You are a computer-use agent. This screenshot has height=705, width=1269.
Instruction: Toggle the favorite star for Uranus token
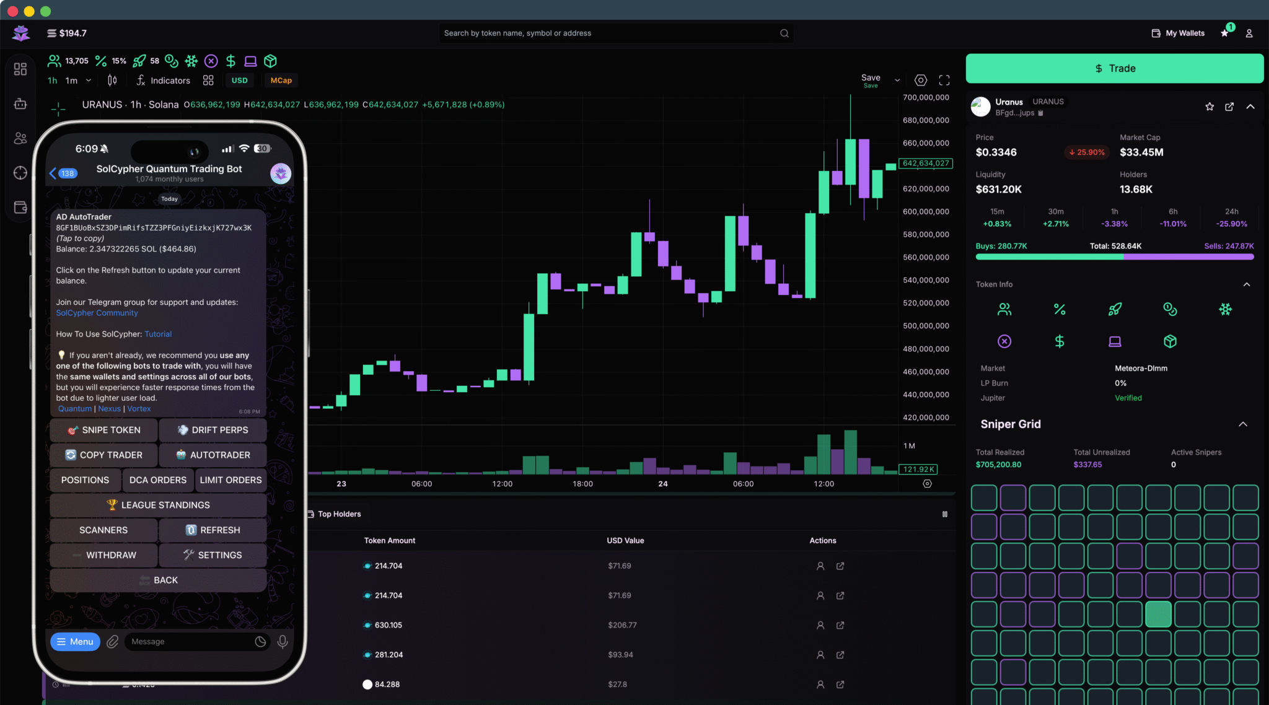tap(1210, 107)
